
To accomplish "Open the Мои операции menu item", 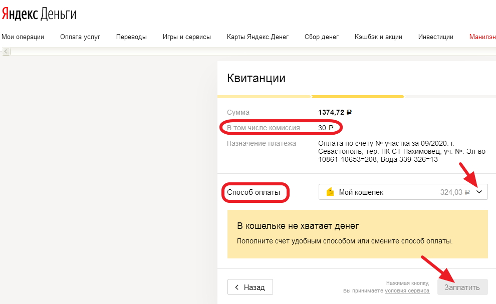I will coord(23,37).
